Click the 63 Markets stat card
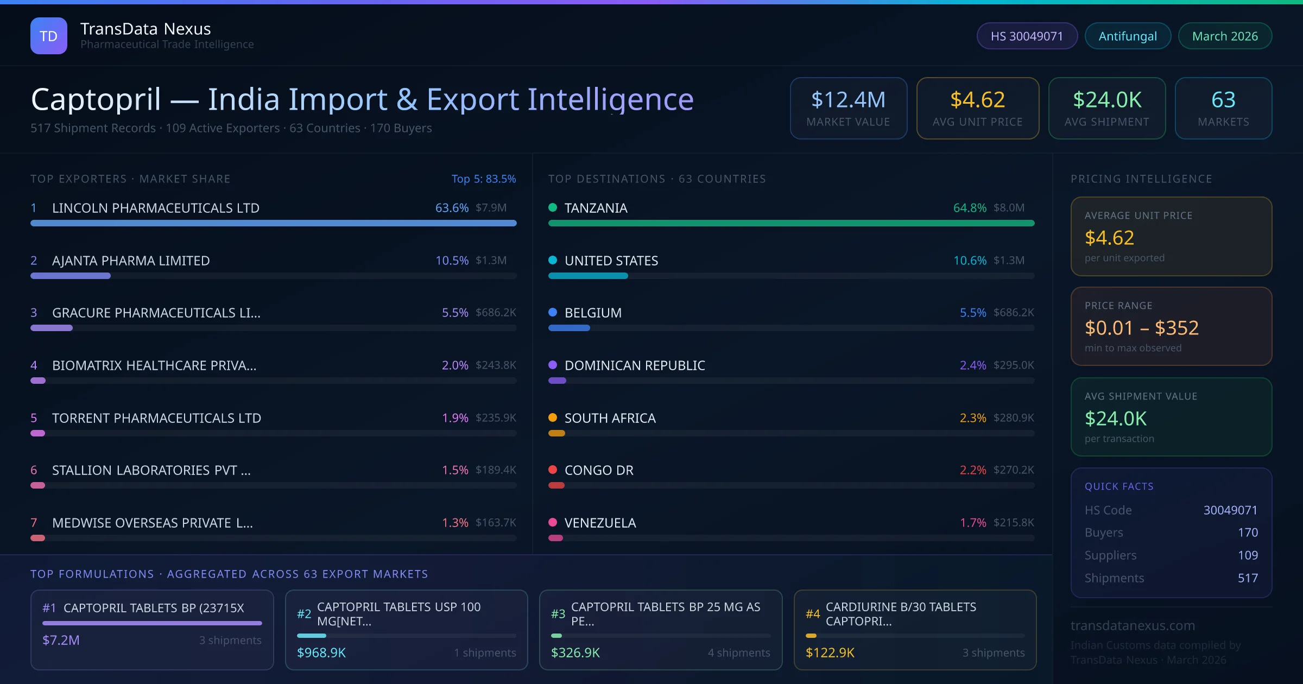This screenshot has width=1303, height=684. [1223, 108]
